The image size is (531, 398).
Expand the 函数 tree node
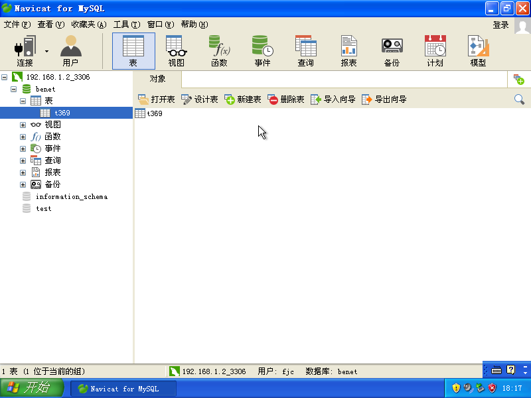[23, 137]
